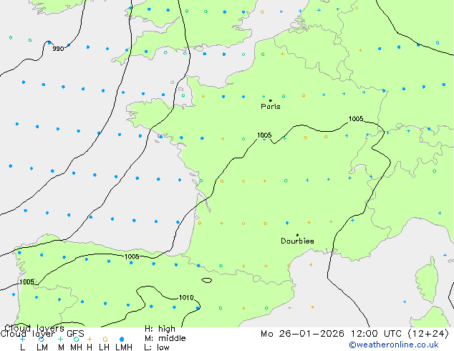Click the filled blue LMH legend dot

point(122,339)
